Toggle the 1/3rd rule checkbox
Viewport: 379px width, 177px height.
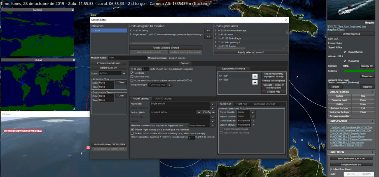click(132, 73)
